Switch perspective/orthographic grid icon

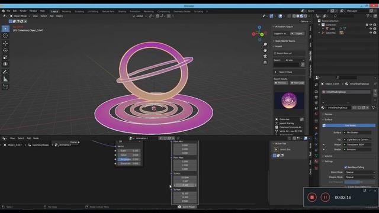point(265,62)
